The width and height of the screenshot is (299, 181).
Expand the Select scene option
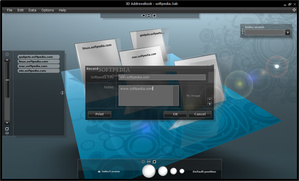click(x=109, y=172)
